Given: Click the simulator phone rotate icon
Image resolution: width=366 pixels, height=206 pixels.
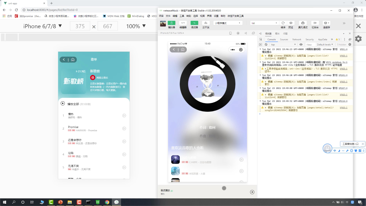Looking at the screenshot, I should point(231,33).
